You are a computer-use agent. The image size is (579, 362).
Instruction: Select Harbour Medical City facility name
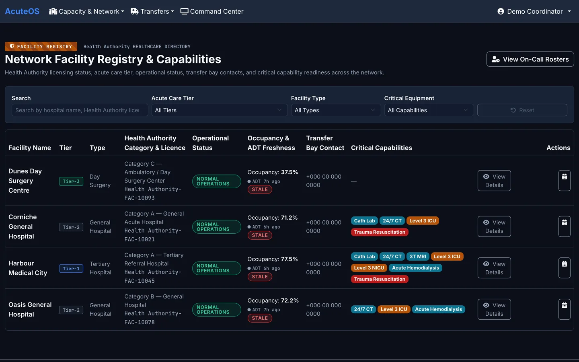tap(28, 268)
